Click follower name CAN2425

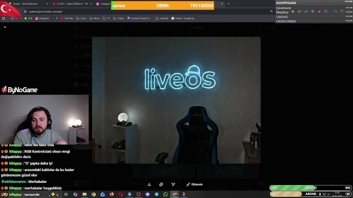click(282, 17)
